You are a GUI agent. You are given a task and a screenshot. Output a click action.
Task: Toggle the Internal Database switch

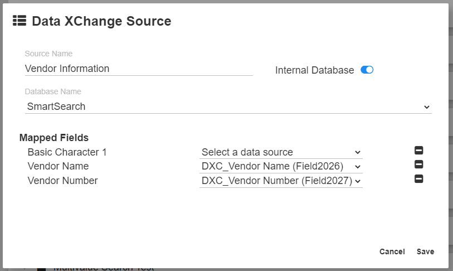point(367,70)
